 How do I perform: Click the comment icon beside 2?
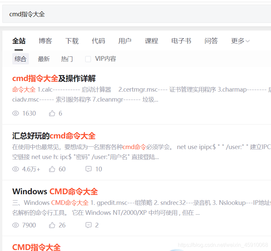pyautogui.click(x=89, y=225)
